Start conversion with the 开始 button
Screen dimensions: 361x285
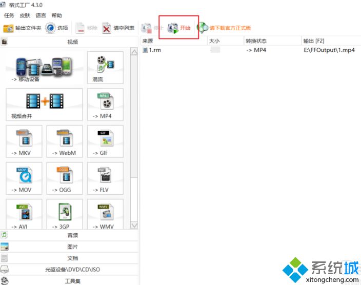pyautogui.click(x=179, y=28)
